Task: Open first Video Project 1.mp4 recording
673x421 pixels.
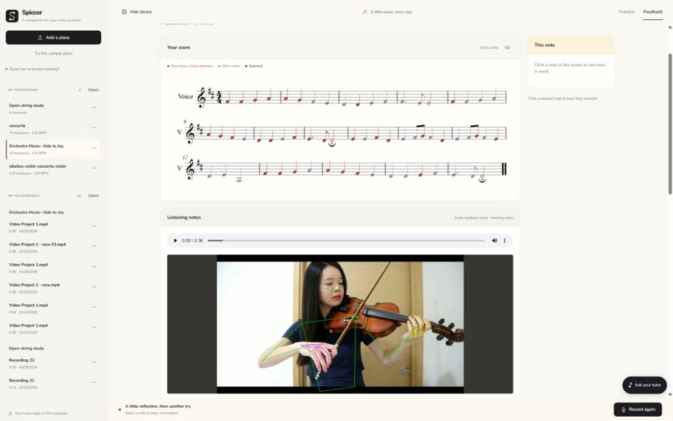Action: (x=48, y=227)
